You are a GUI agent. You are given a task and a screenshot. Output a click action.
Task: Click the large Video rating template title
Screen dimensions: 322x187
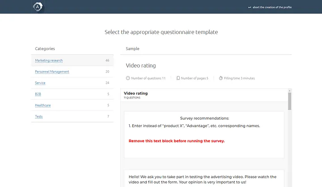pos(141,66)
